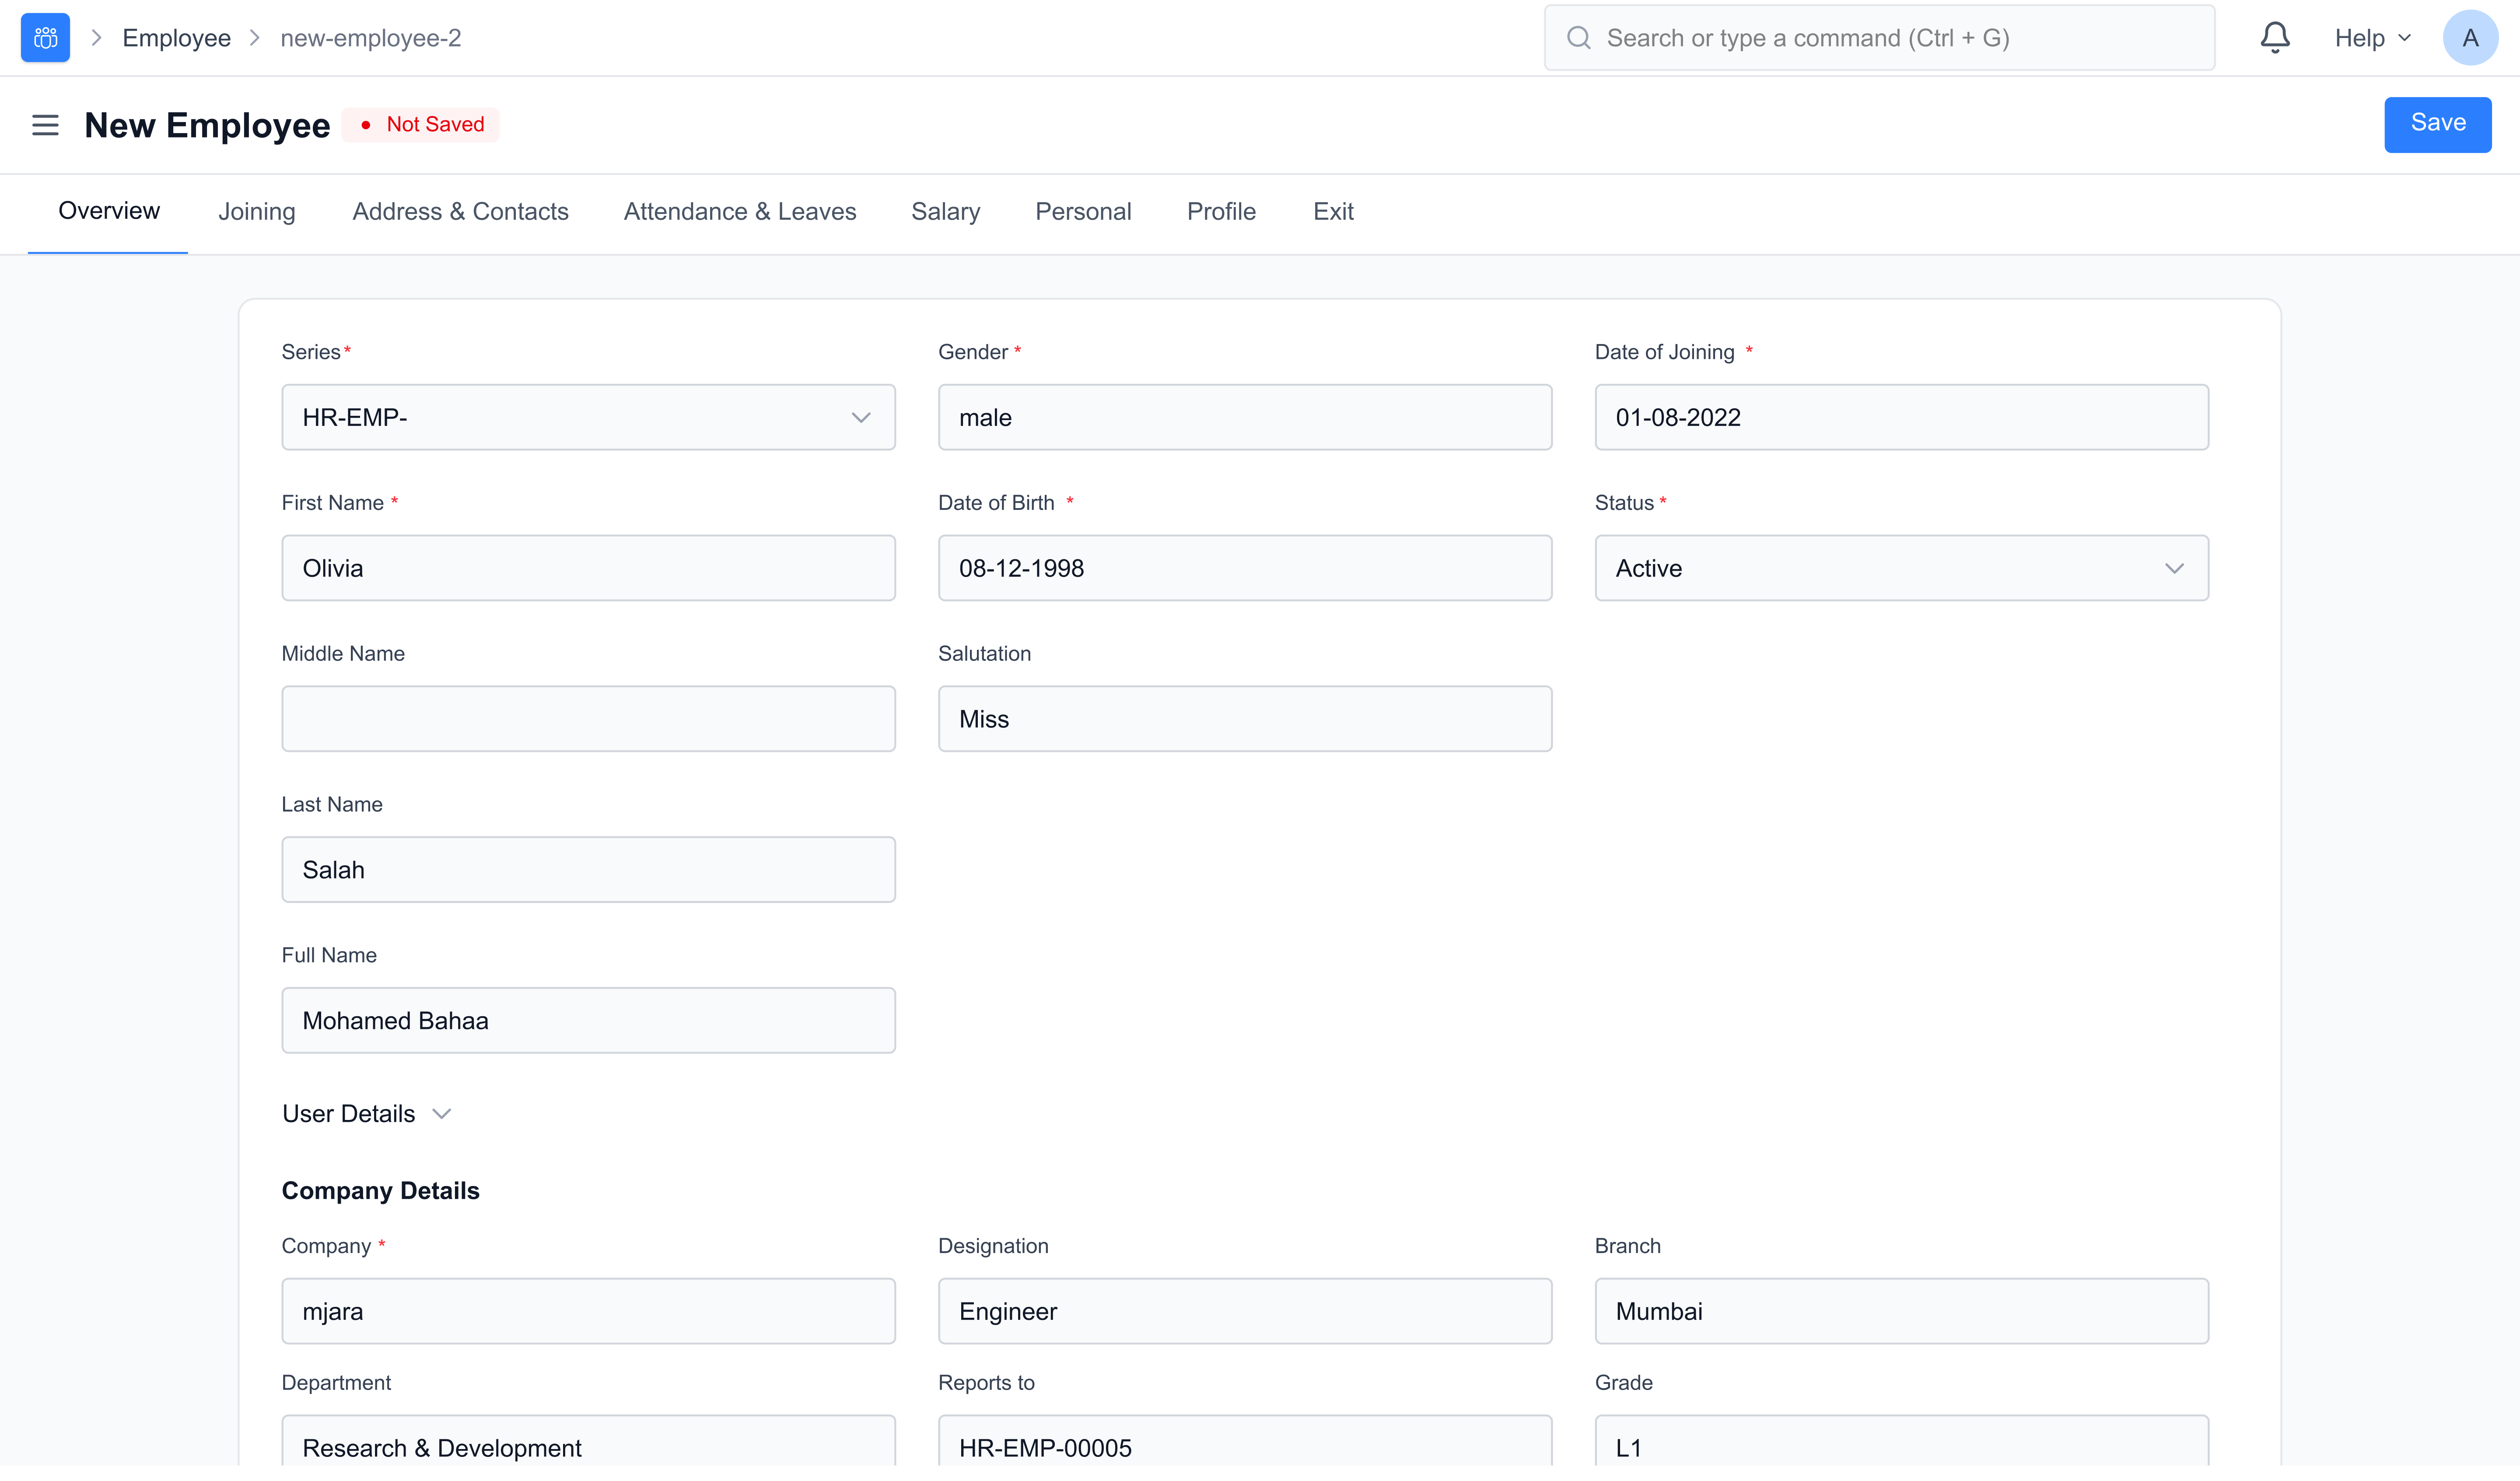The image size is (2520, 1481).
Task: Open the Status dropdown
Action: 1900,569
